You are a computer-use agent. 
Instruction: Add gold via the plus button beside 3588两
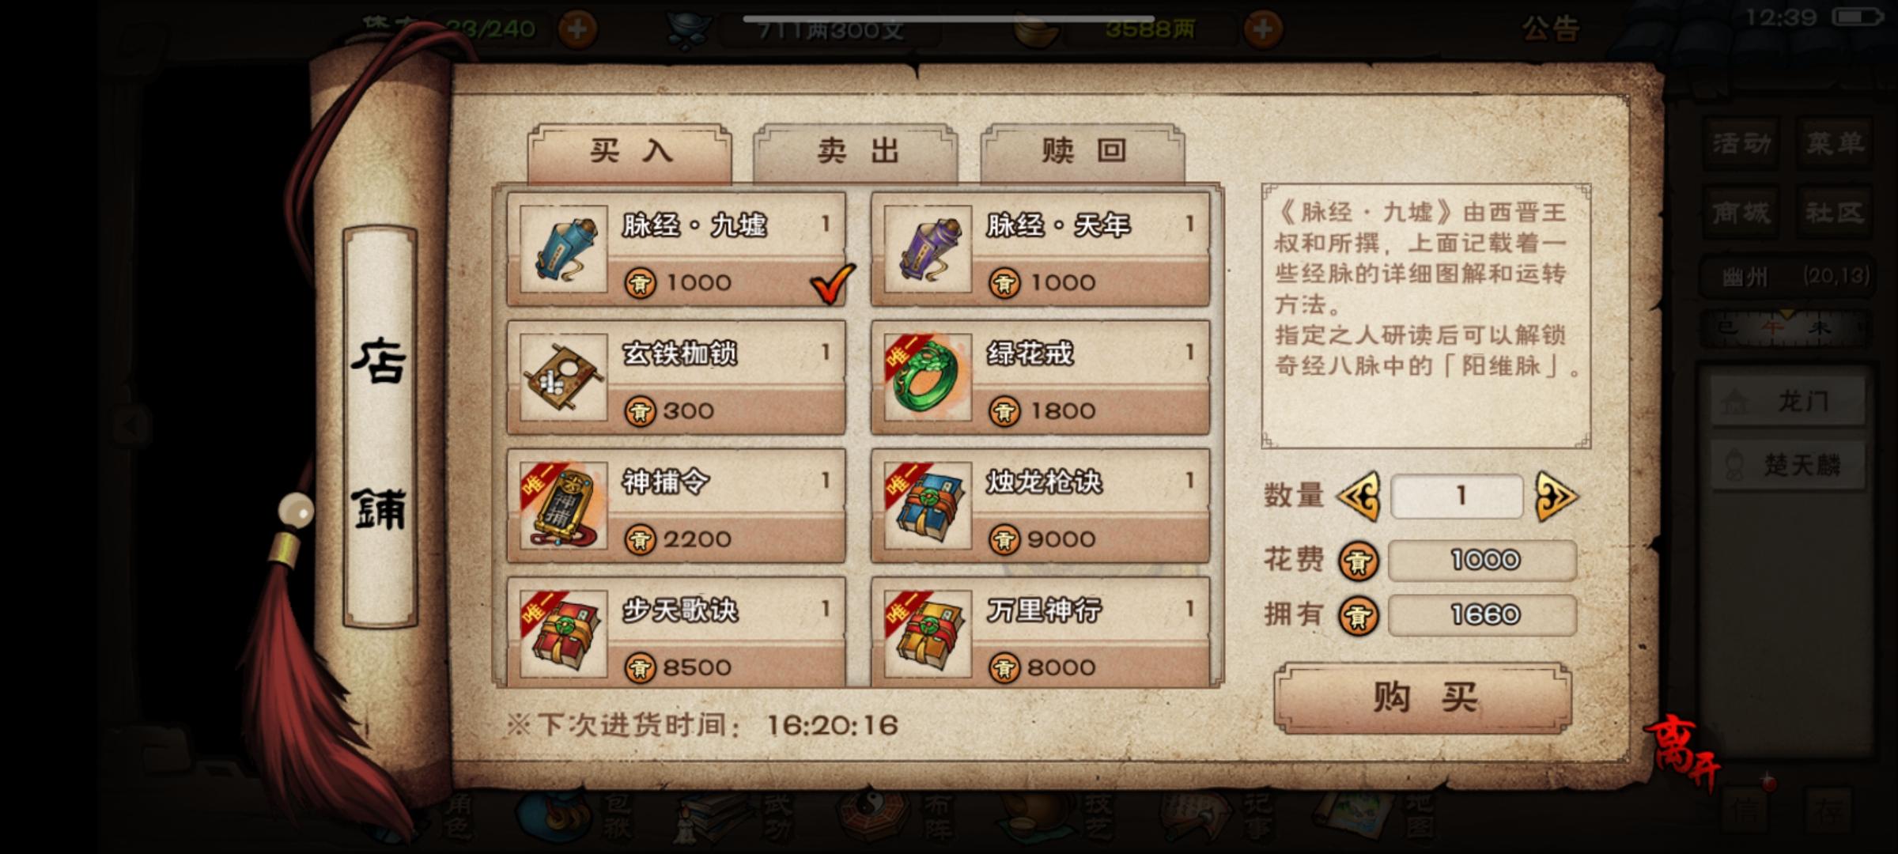[1263, 29]
